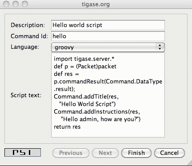The image size is (192, 166).
Task: Click the disabled Previous button
Action: (x=71, y=153)
